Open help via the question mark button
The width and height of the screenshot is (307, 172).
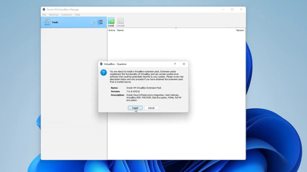click(x=175, y=64)
